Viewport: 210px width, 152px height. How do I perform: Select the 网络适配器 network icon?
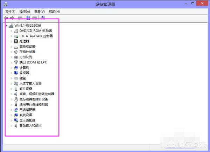(x=16, y=110)
